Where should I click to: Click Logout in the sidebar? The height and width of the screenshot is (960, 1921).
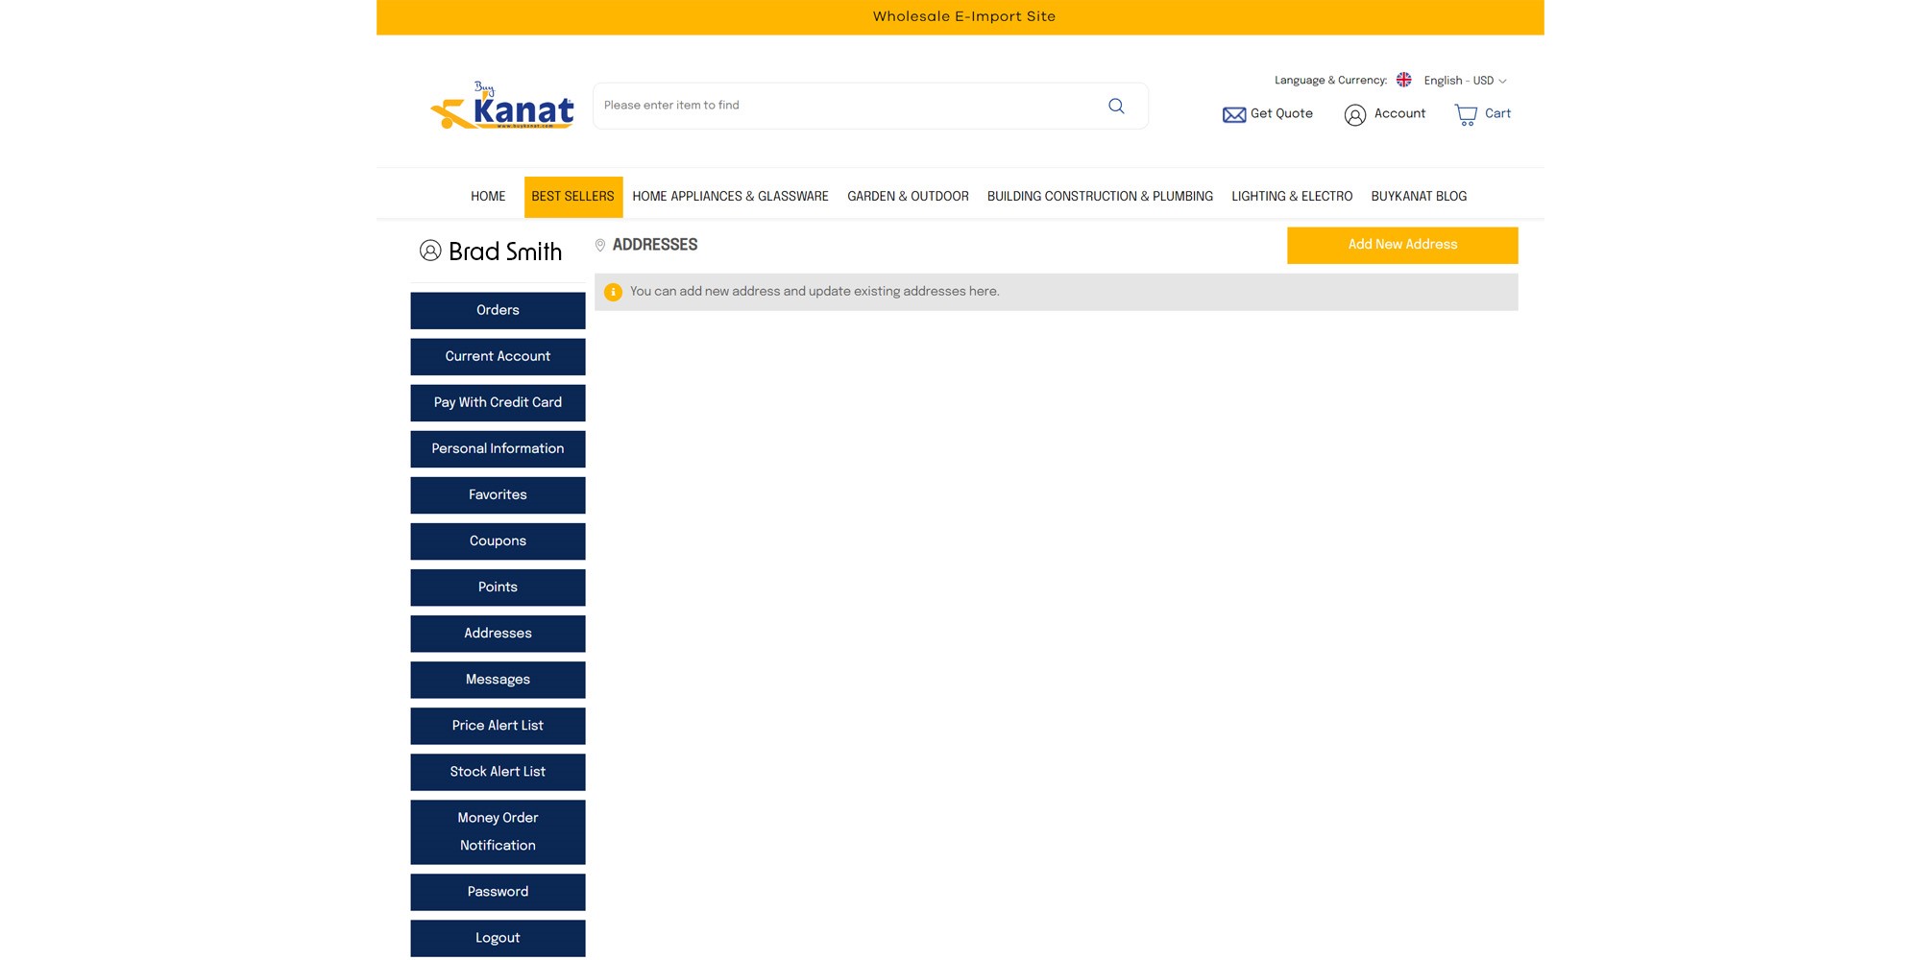pyautogui.click(x=498, y=937)
